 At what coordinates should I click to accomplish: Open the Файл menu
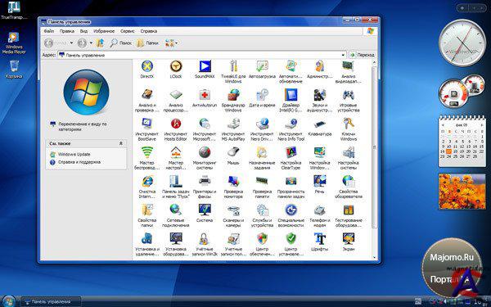coord(48,31)
